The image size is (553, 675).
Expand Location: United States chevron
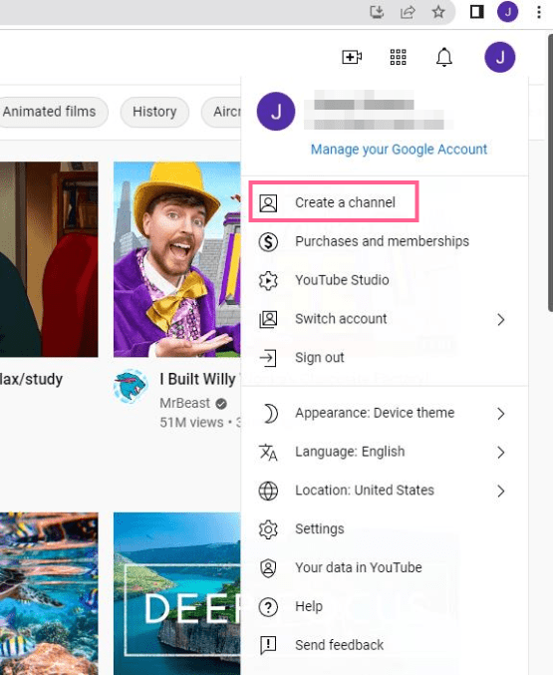(x=500, y=491)
